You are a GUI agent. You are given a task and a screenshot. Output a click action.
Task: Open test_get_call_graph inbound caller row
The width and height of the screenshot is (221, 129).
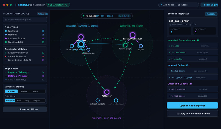[x=192, y=77]
